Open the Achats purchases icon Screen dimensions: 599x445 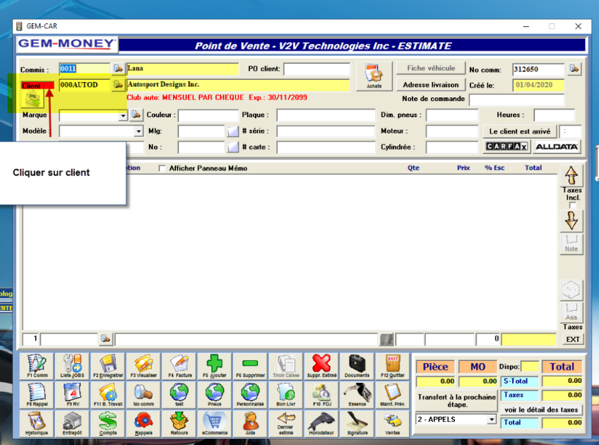tap(374, 76)
